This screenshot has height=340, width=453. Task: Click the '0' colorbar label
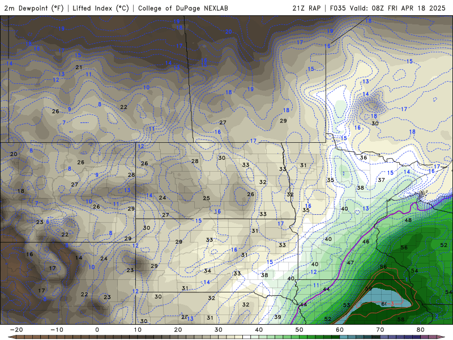pyautogui.click(x=97, y=330)
